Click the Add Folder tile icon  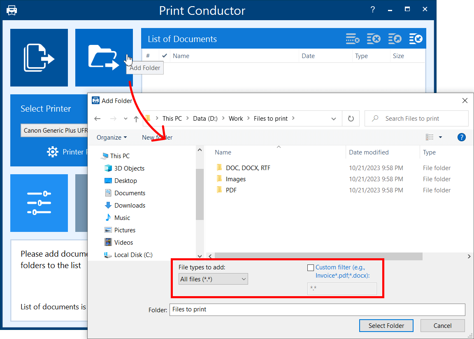pos(104,58)
